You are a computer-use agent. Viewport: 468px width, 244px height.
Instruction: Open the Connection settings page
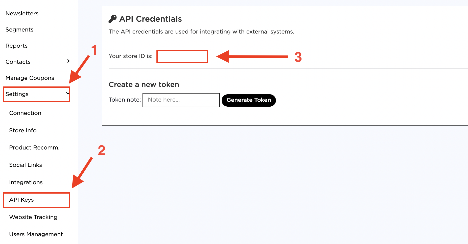[x=25, y=113]
